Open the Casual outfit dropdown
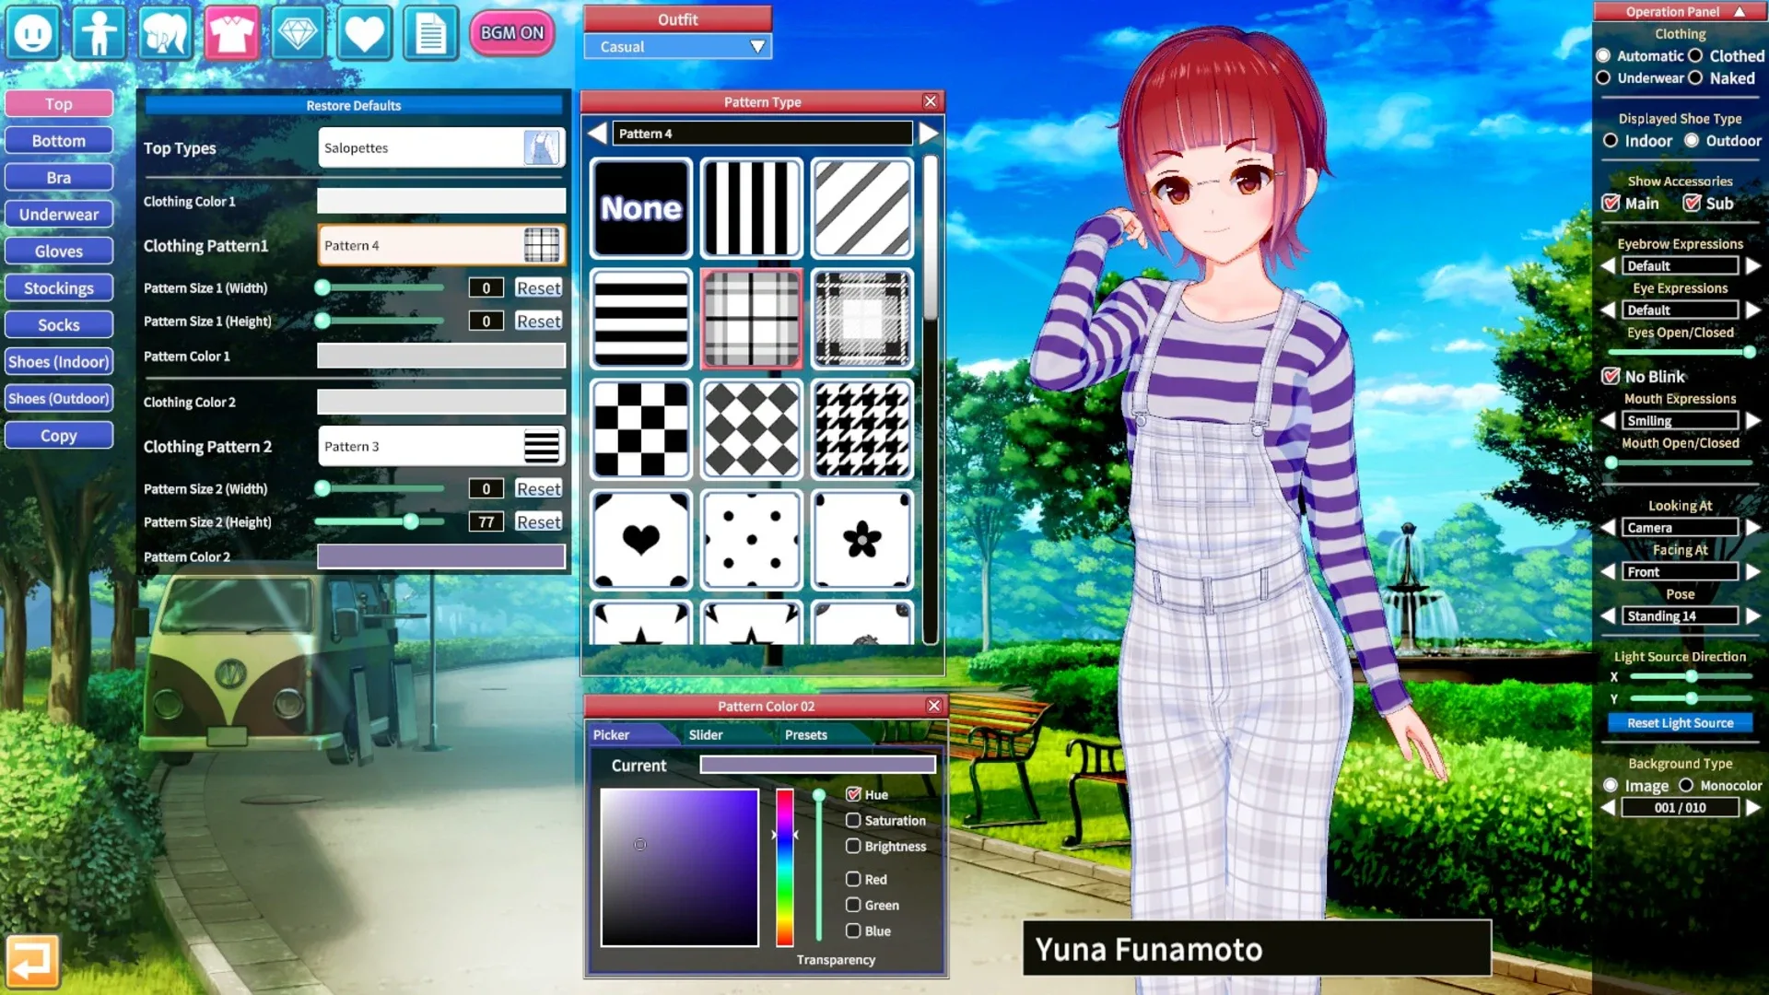The image size is (1769, 995). (677, 46)
